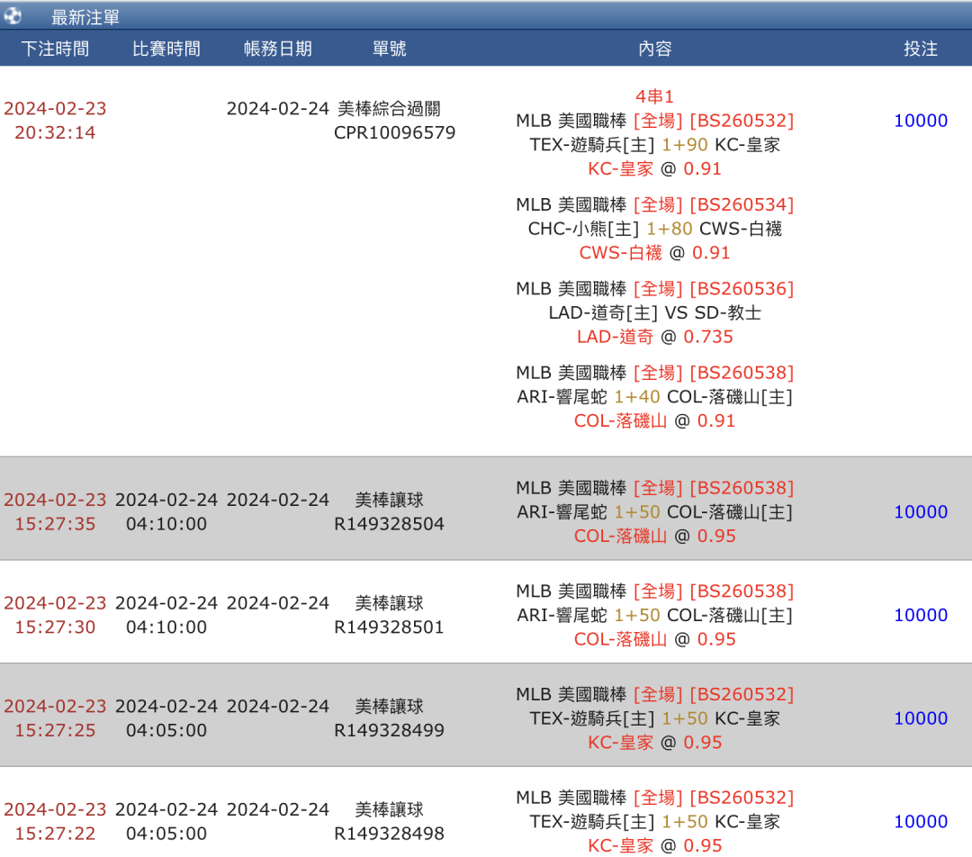Click bet time 15:27:25

[x=55, y=730]
